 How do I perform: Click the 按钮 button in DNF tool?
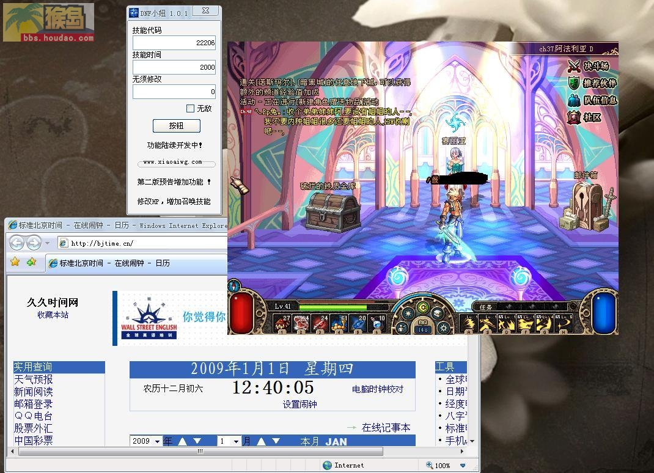click(x=177, y=125)
